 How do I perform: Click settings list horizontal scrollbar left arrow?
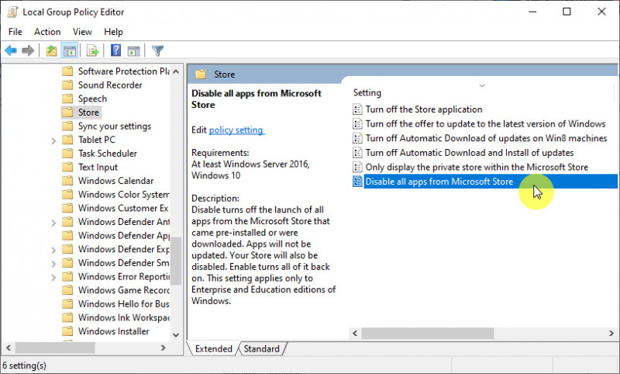click(x=355, y=333)
